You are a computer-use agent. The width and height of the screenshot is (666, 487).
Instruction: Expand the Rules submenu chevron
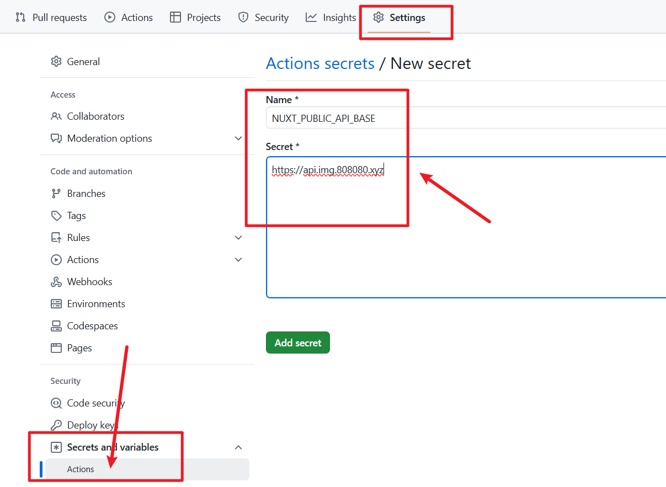pyautogui.click(x=238, y=238)
